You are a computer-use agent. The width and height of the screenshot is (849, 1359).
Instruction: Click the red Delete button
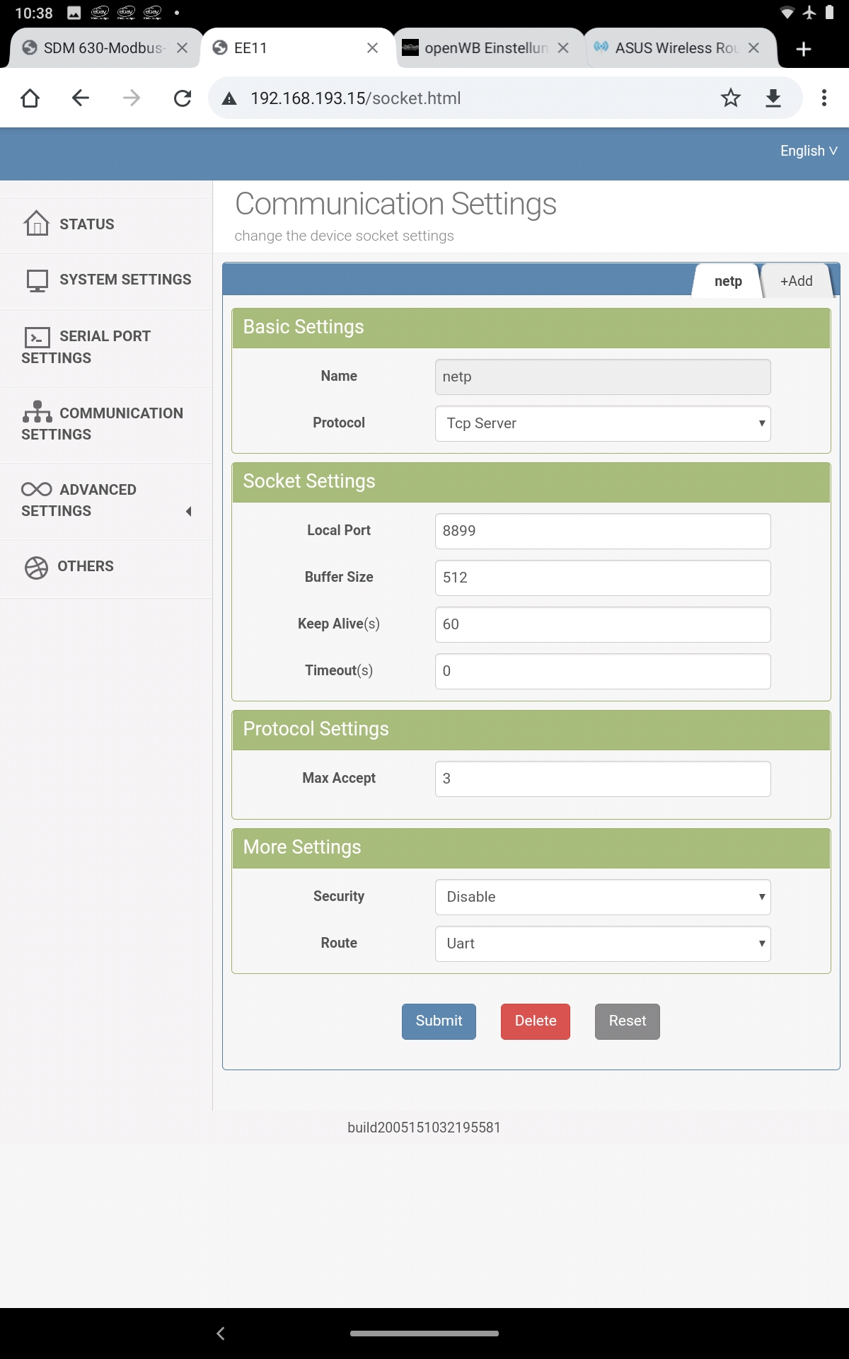[535, 1021]
